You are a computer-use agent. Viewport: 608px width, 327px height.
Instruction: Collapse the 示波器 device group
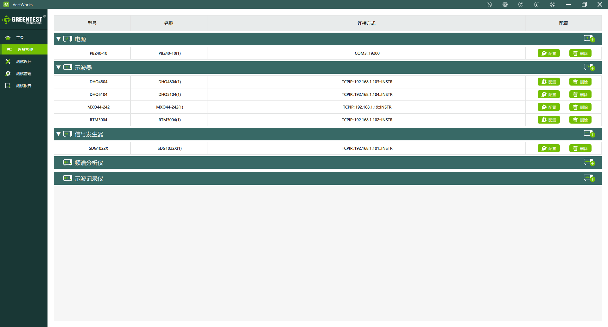coord(59,67)
